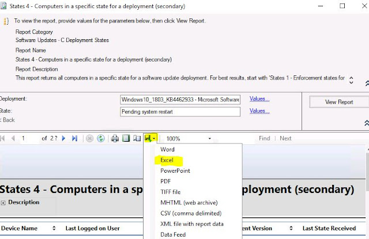Export report as TIFF file
Image resolution: width=369 pixels, height=239 pixels.
171,192
